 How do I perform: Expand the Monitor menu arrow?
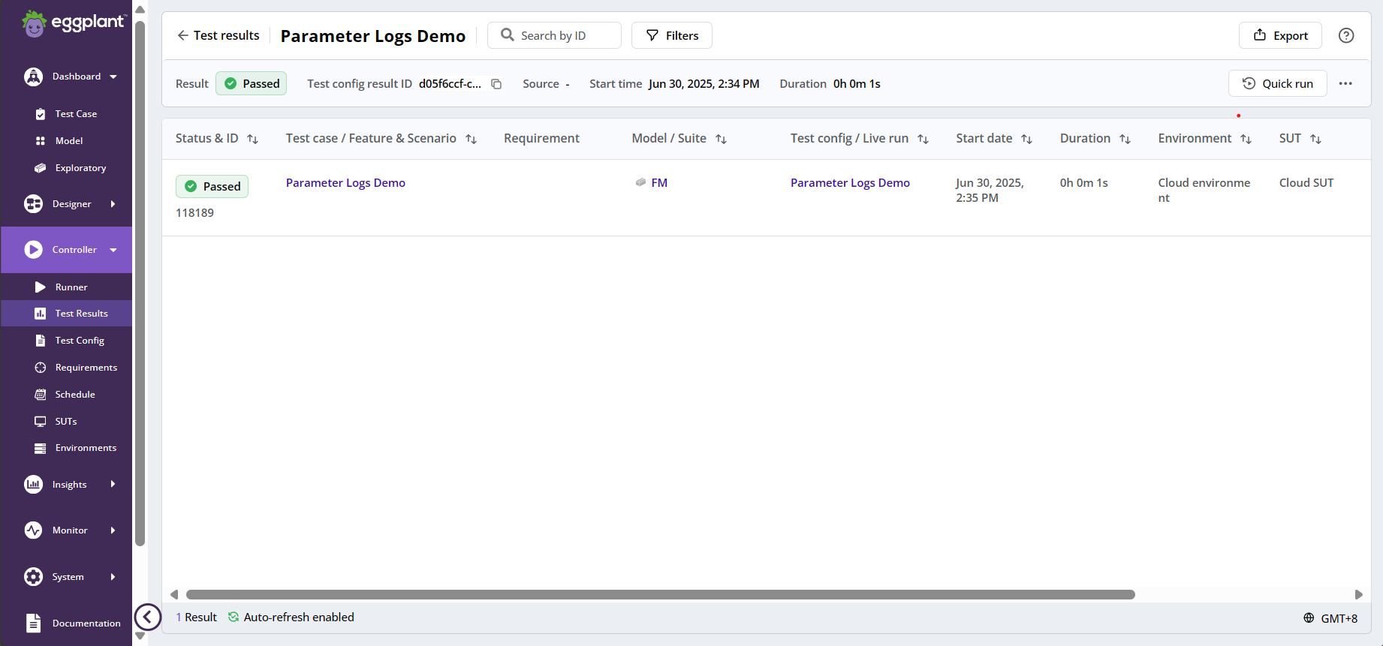(113, 530)
